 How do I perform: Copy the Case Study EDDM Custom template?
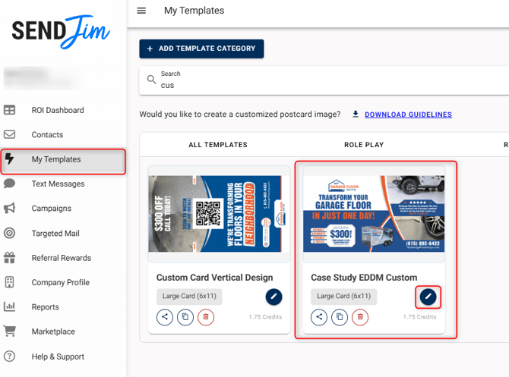tap(340, 317)
